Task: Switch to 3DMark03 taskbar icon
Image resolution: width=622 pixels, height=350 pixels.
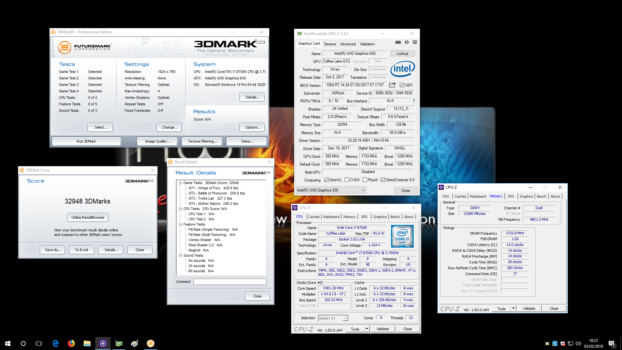Action: tap(151, 344)
